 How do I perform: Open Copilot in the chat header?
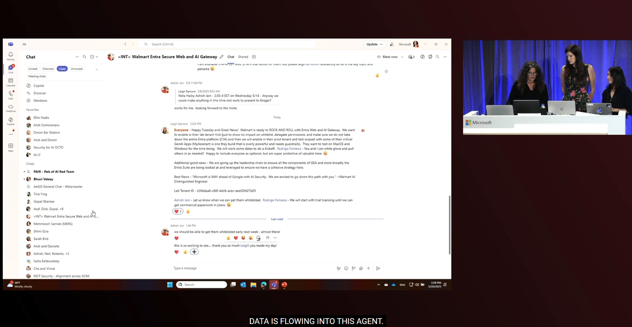point(422,57)
